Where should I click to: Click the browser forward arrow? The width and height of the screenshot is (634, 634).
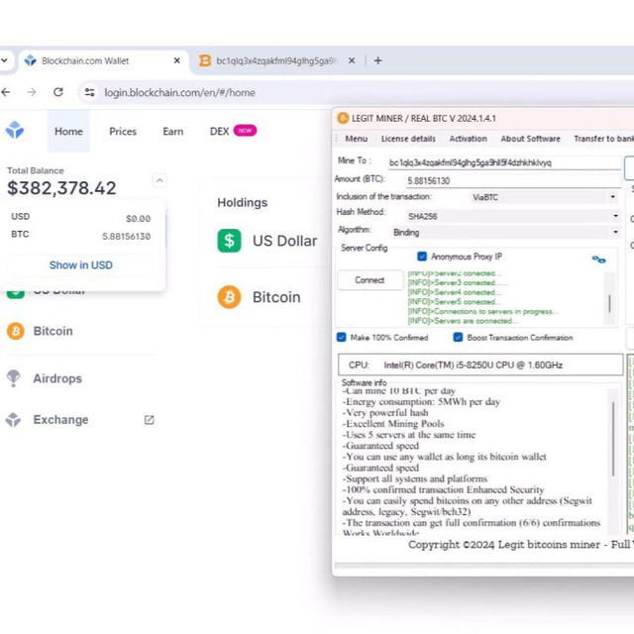coord(32,92)
